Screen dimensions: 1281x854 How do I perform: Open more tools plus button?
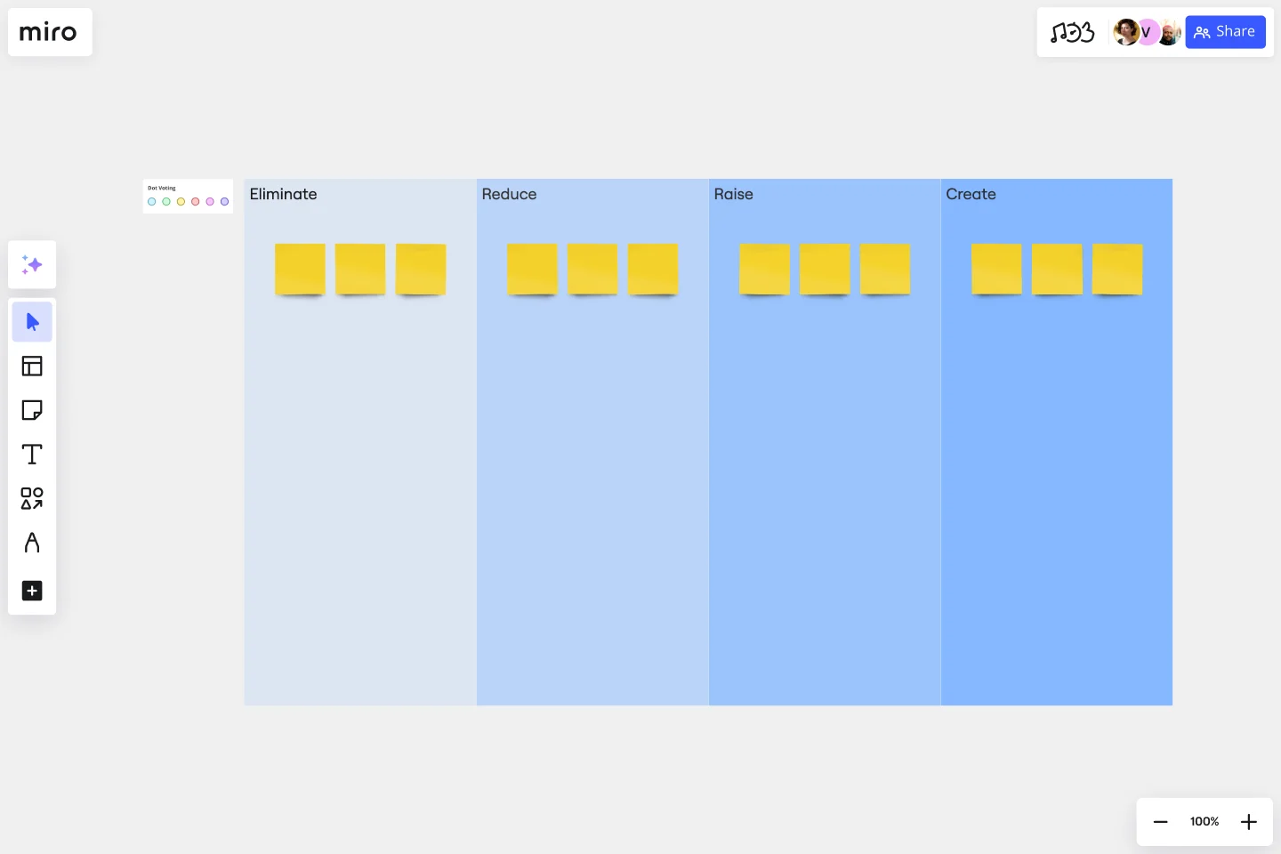[32, 591]
